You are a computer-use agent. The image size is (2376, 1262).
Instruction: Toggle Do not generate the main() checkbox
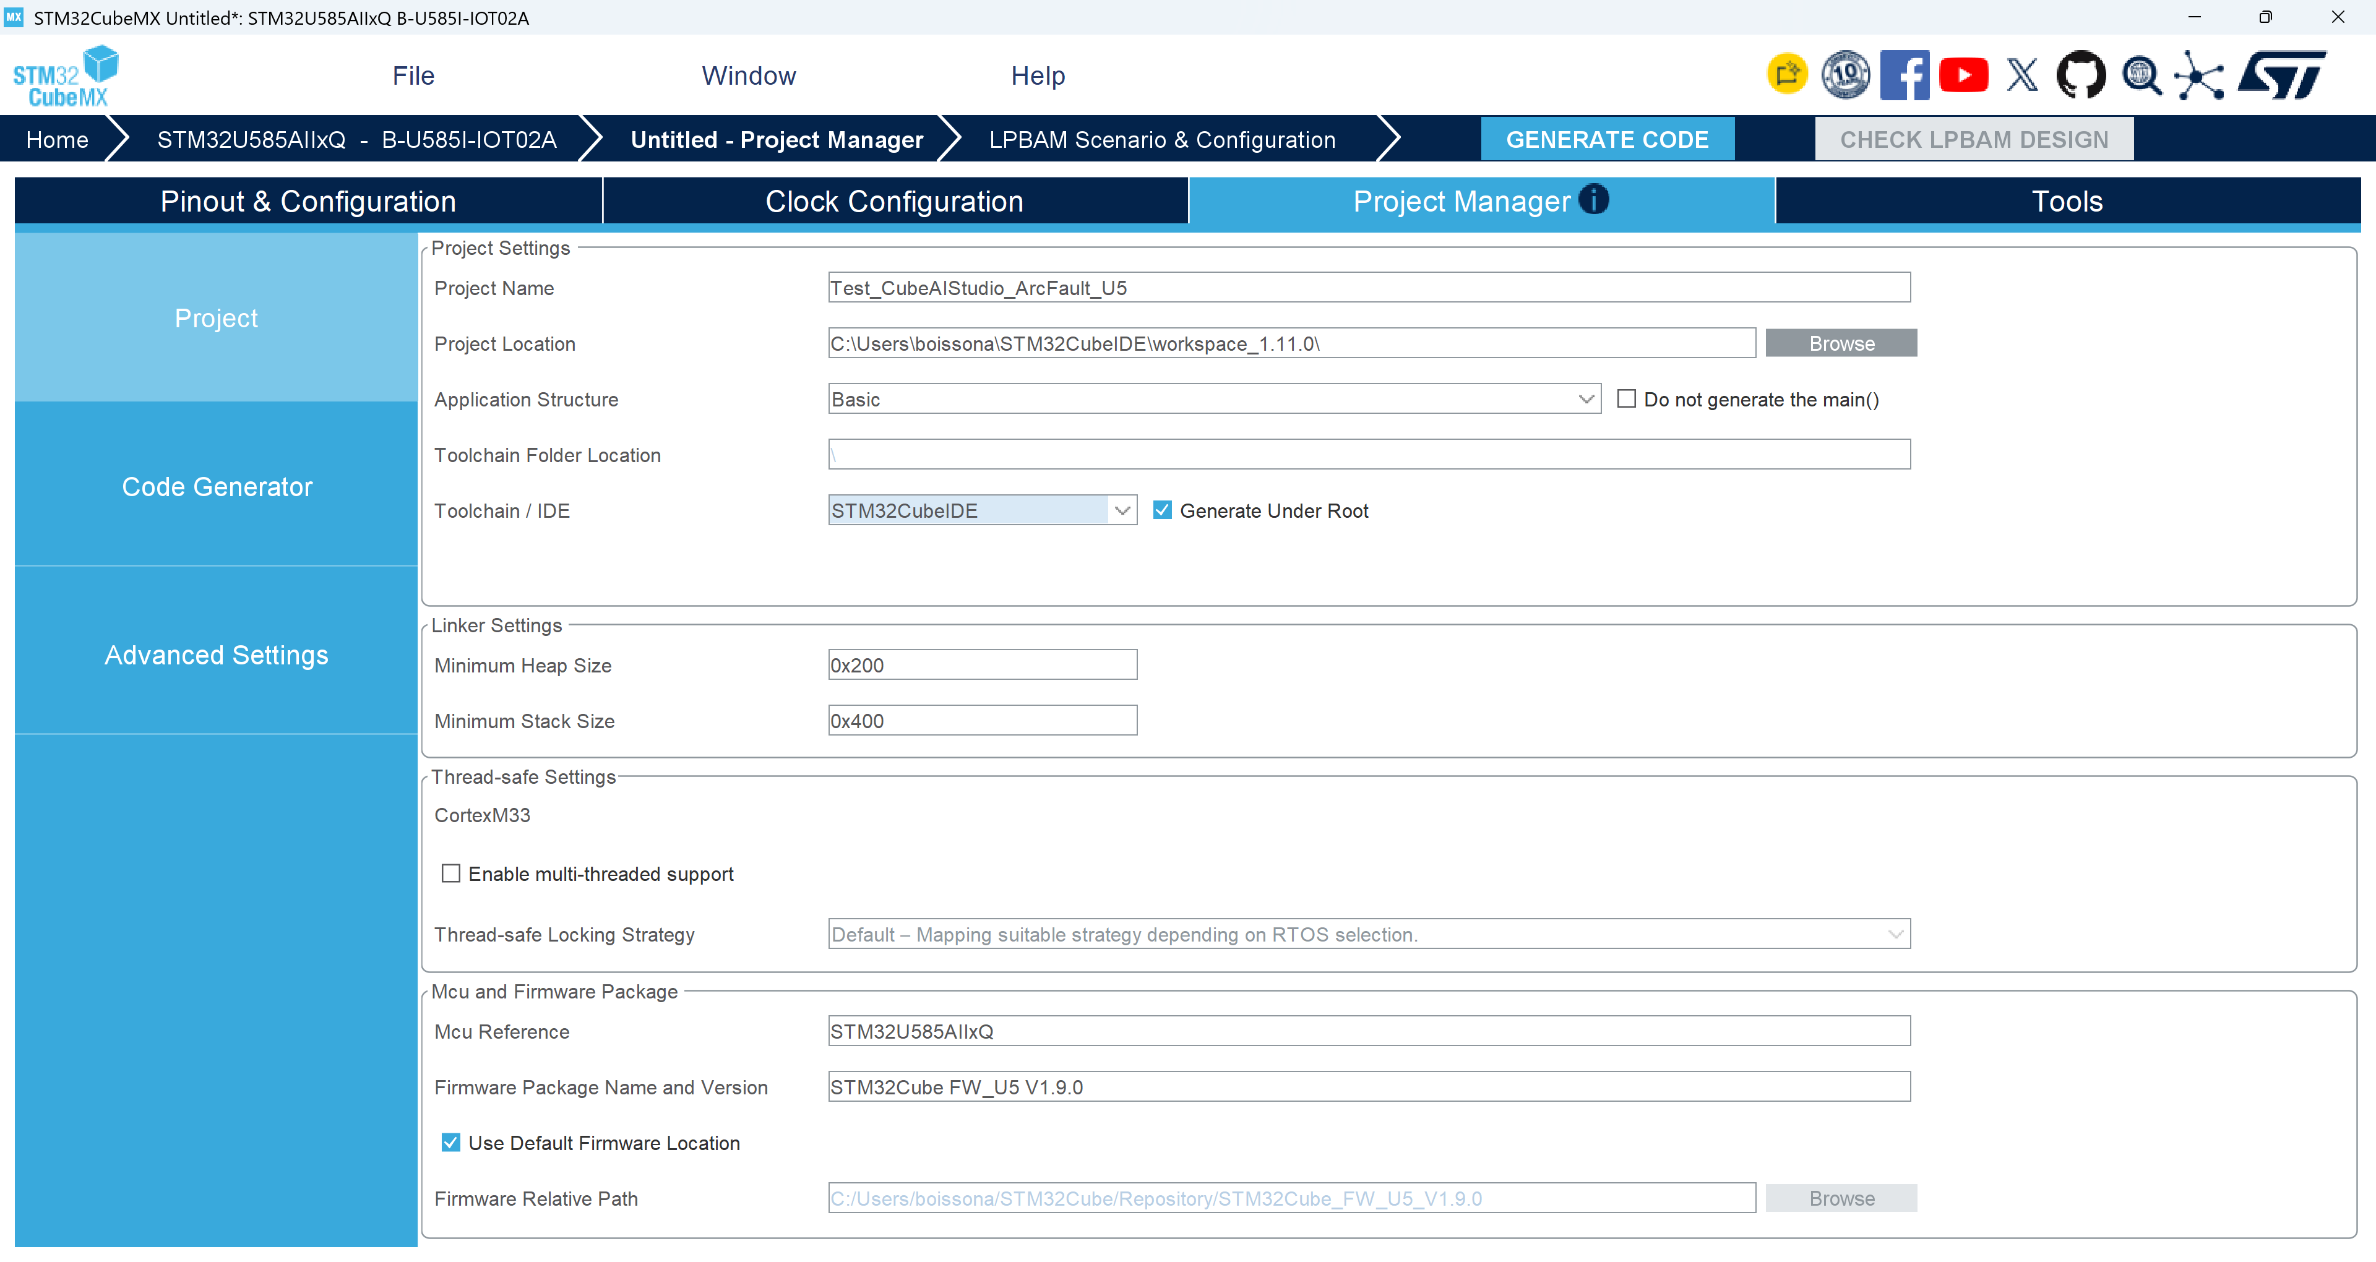tap(1626, 400)
